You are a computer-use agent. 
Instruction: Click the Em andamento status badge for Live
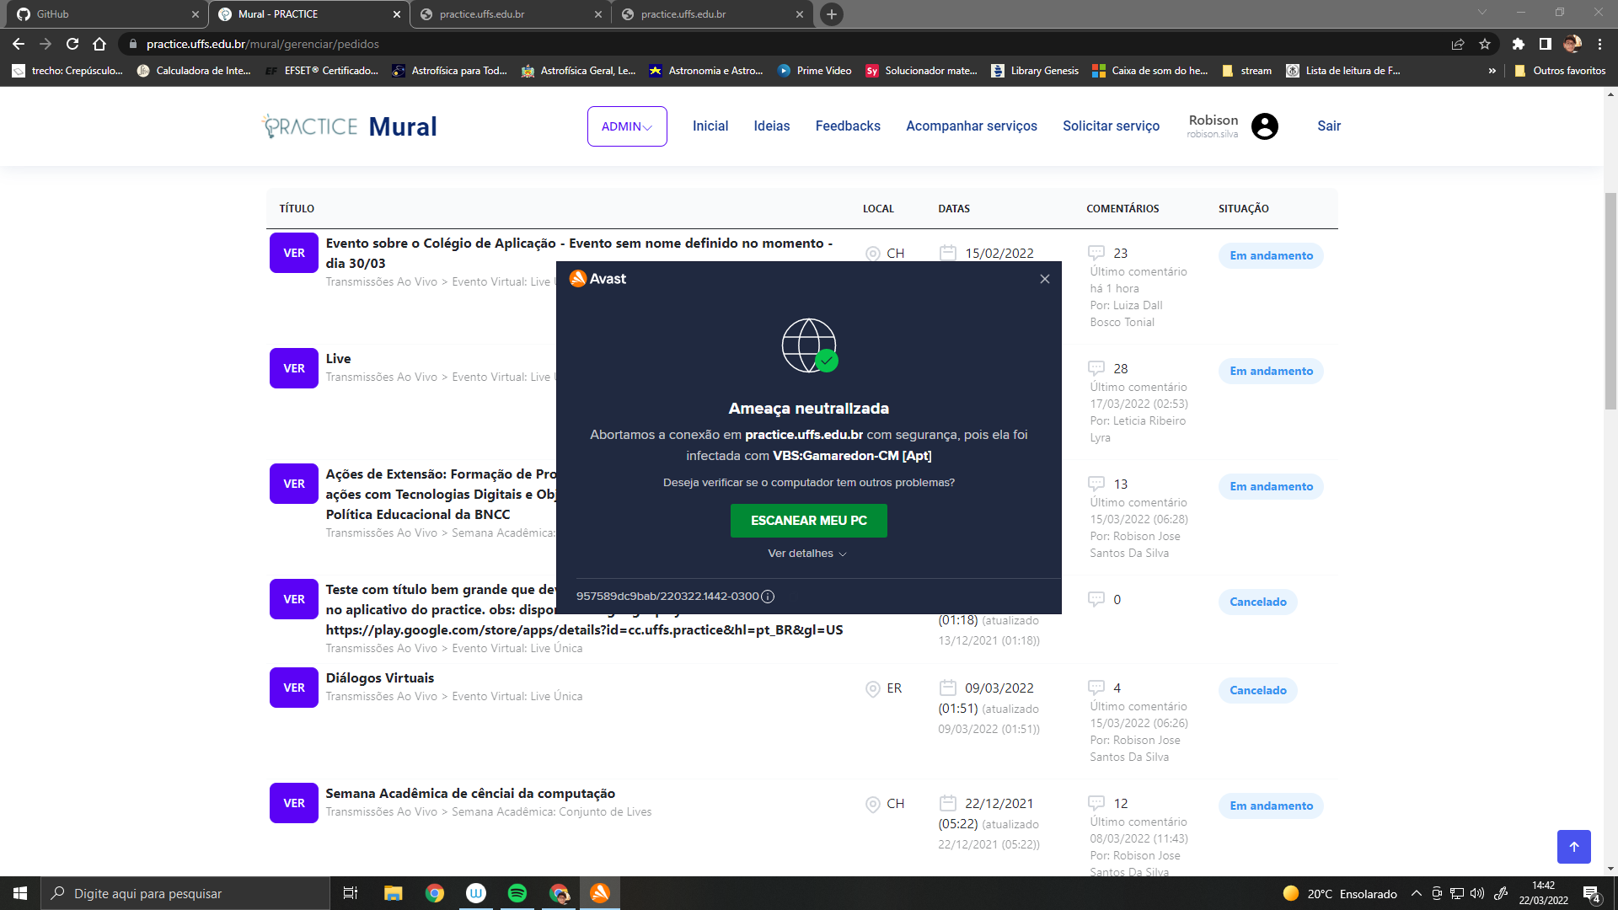(1270, 371)
